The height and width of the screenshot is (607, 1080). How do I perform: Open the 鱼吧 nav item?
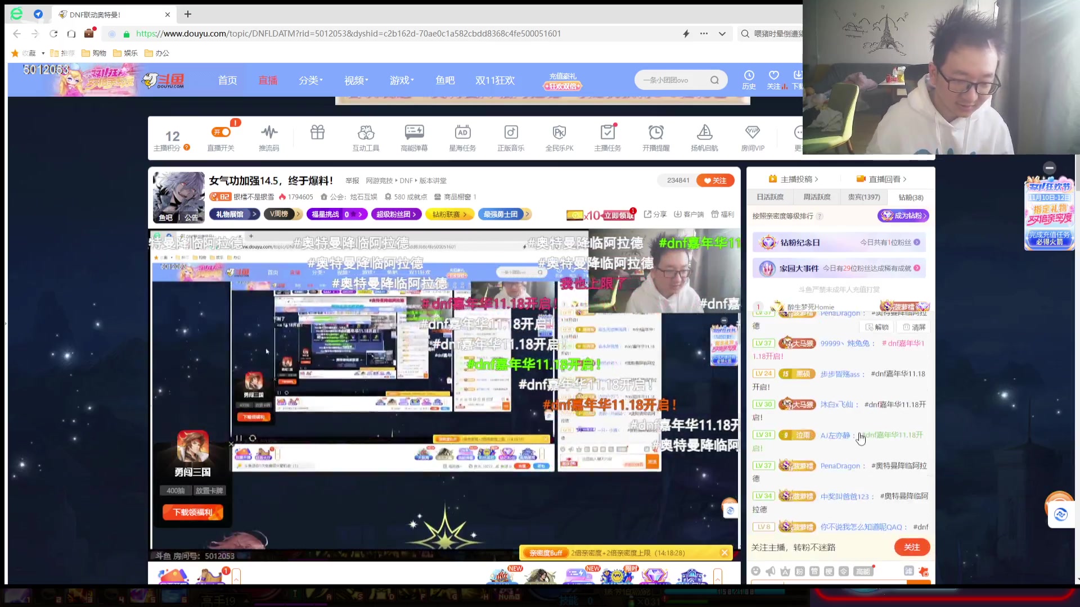point(445,80)
